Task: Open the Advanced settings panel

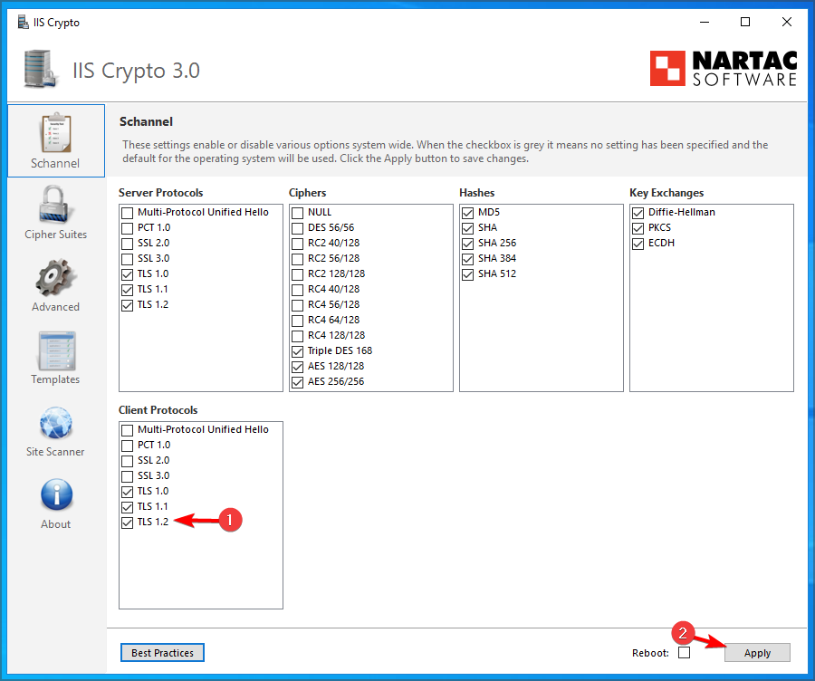Action: point(55,285)
